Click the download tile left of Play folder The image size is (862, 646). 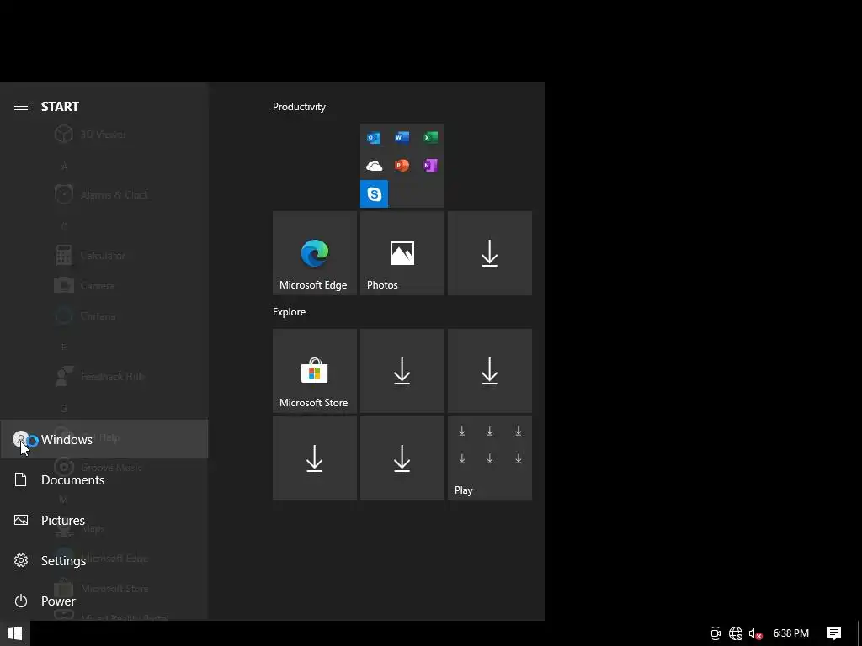(402, 458)
